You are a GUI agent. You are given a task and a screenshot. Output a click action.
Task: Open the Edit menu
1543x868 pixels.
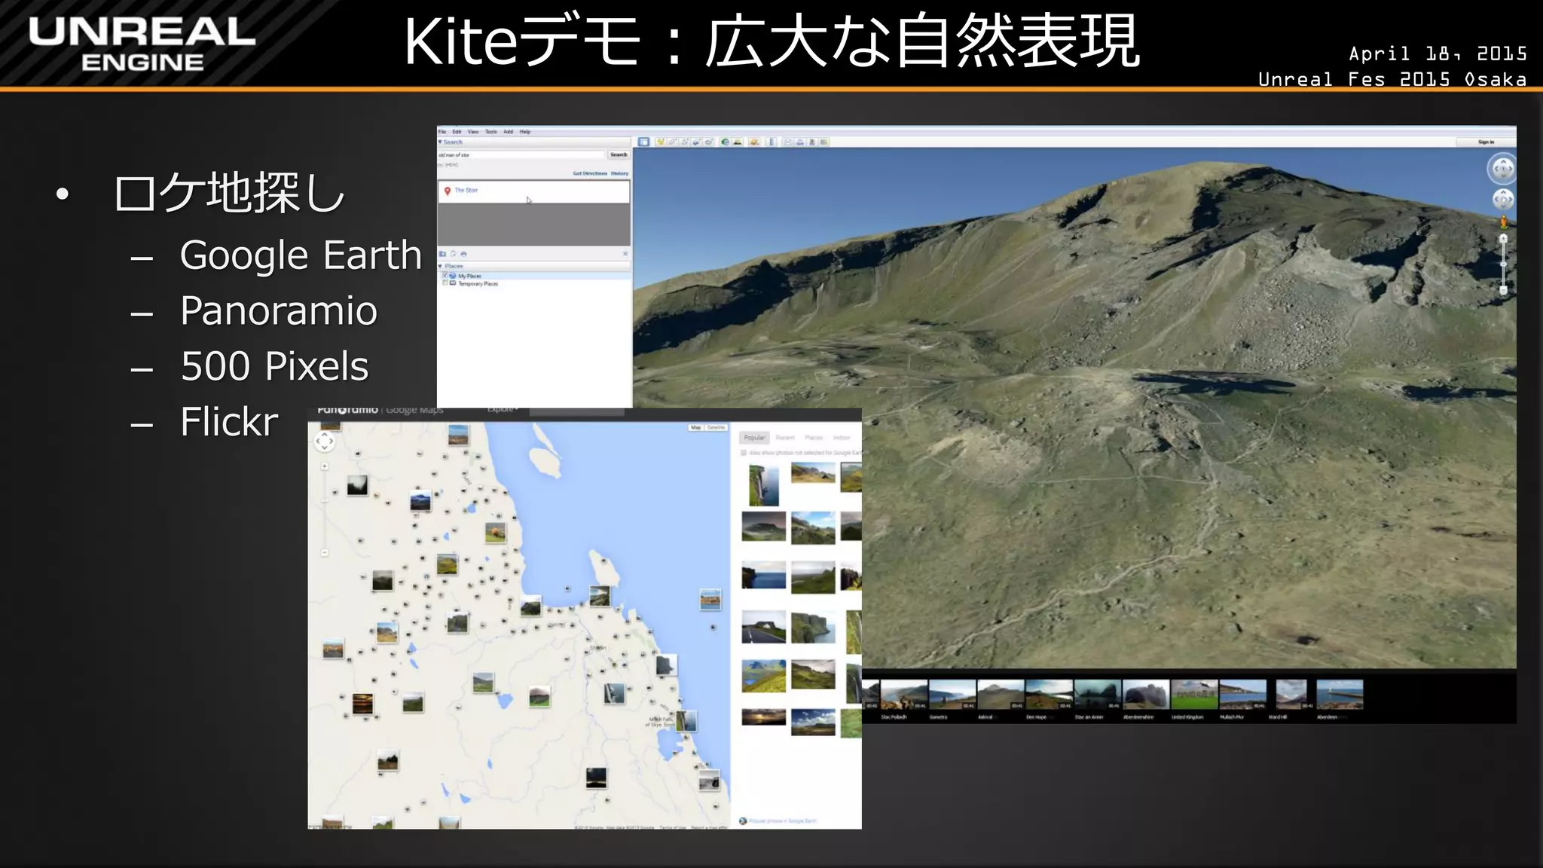pos(457,132)
